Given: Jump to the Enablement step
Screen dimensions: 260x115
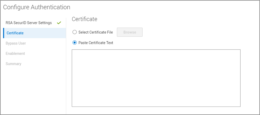Looking at the screenshot, I should [x=15, y=54].
